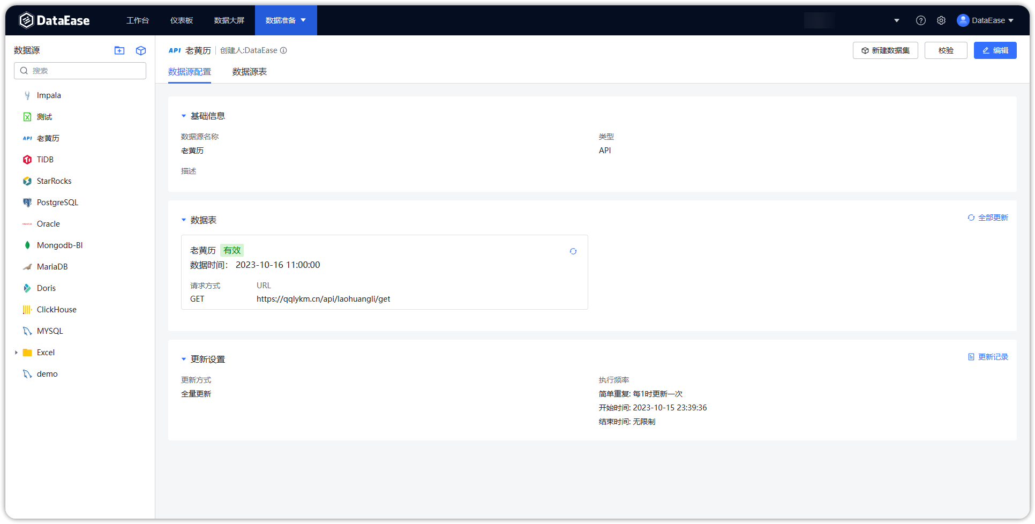This screenshot has height=524, width=1035.
Task: Open the system settings gear icon
Action: (941, 20)
